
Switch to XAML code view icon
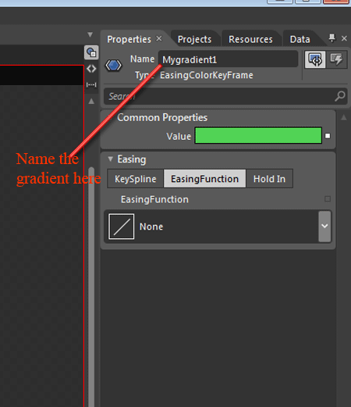coord(91,69)
